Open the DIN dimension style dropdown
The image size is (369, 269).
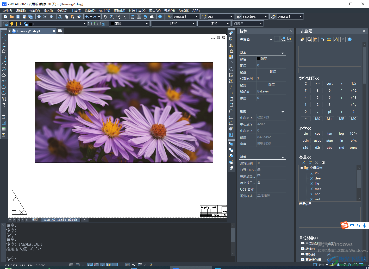231,17
